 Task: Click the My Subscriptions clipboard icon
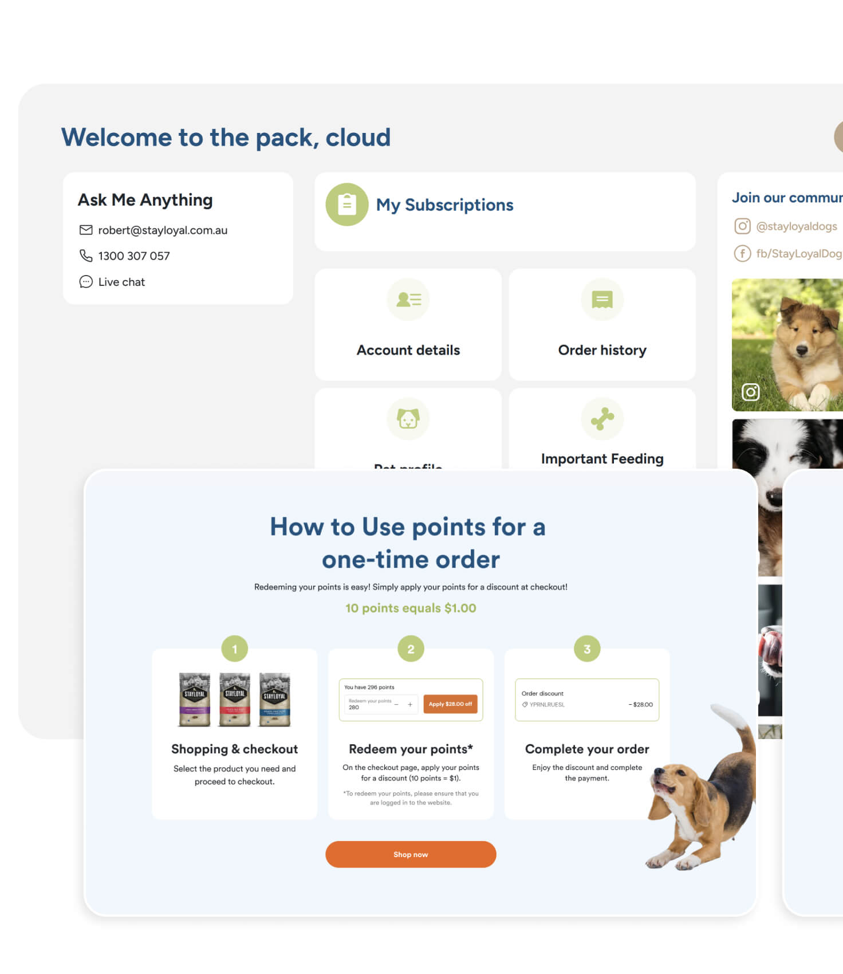[x=346, y=205]
